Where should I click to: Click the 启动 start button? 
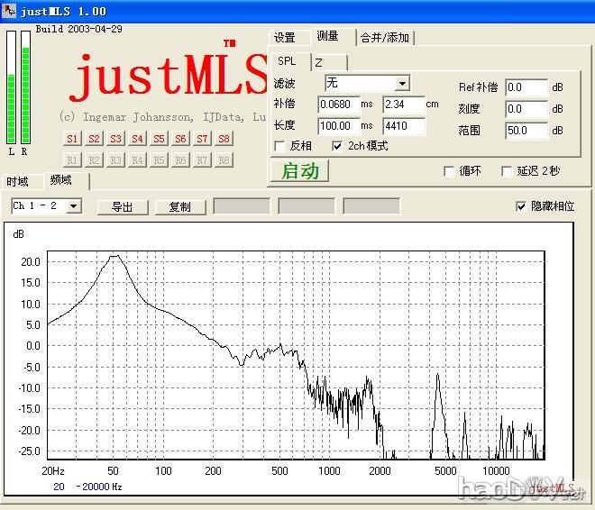click(x=299, y=171)
